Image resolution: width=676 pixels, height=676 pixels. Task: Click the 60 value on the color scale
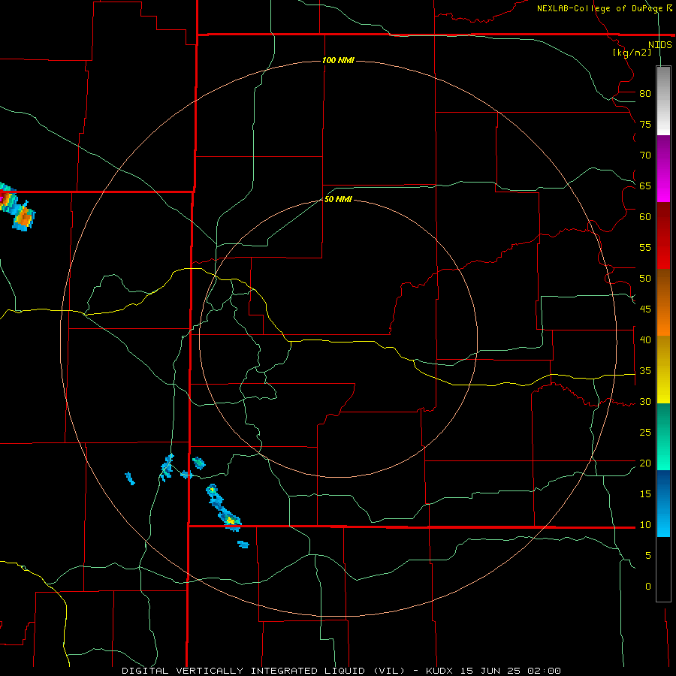645,217
